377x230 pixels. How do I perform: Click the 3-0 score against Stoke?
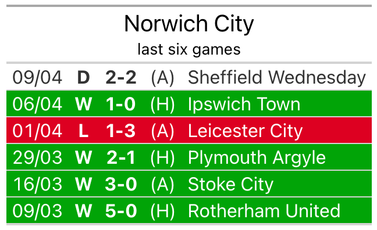(x=121, y=184)
